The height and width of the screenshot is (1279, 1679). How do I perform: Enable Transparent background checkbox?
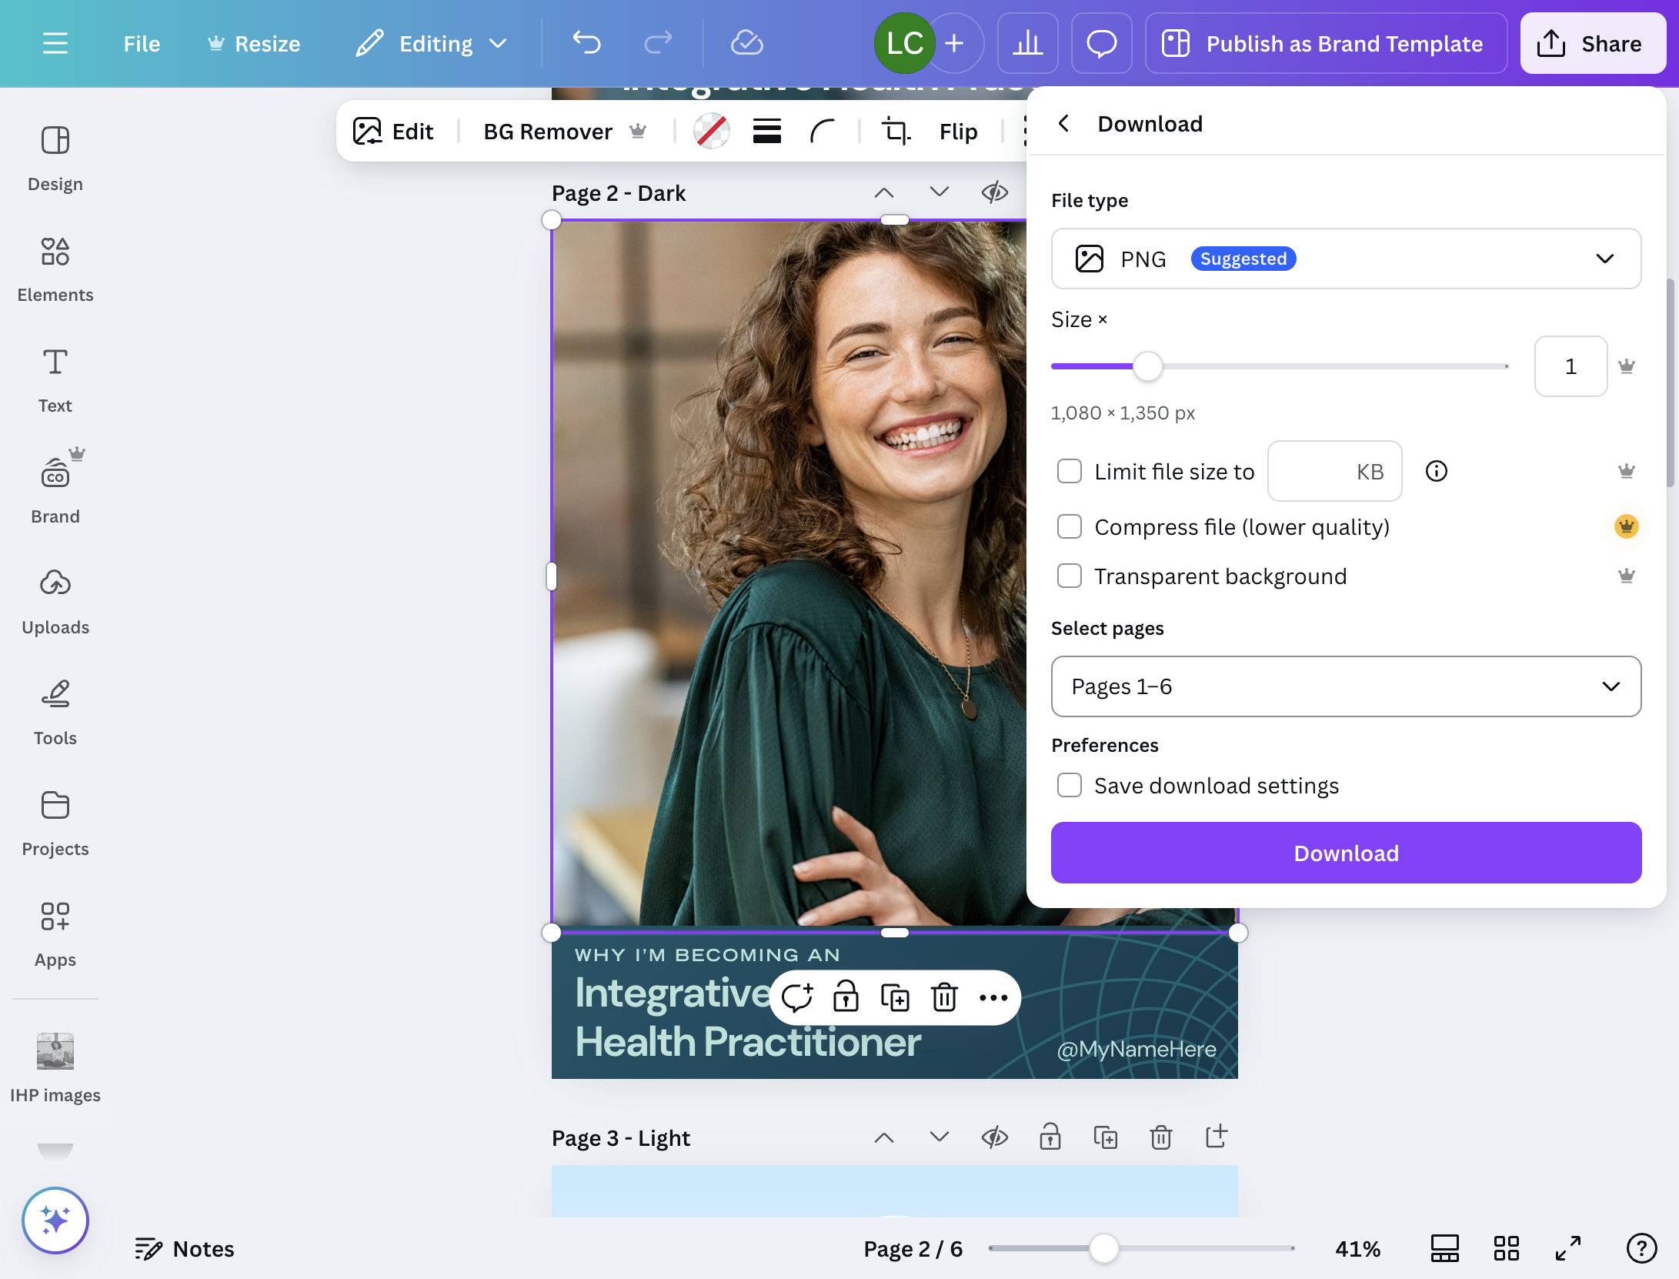(1070, 576)
